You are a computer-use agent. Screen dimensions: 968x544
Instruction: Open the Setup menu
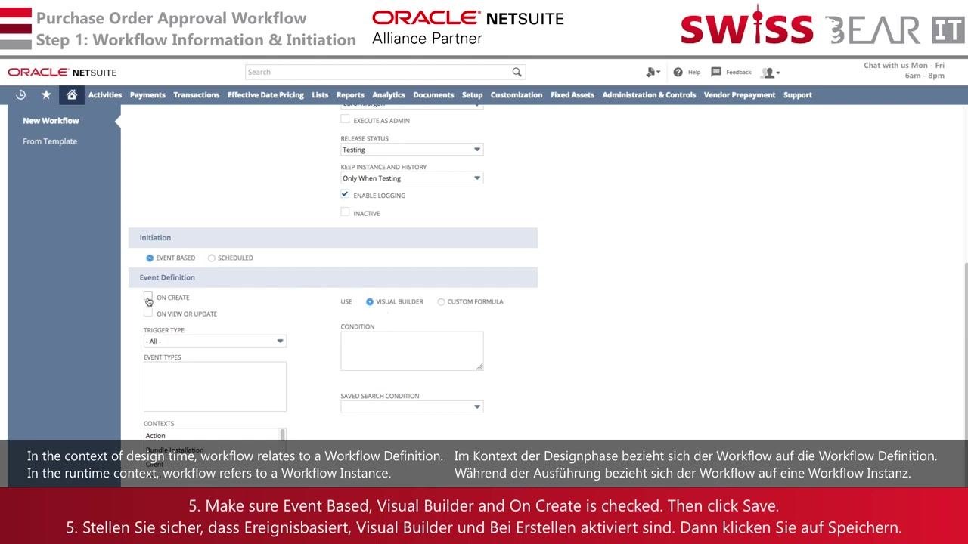point(472,95)
